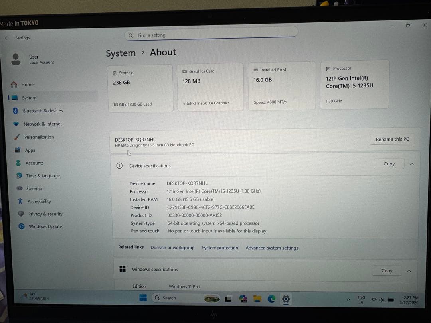This screenshot has height=323, width=431.
Task: Open File Explorer from the taskbar
Action: pyautogui.click(x=257, y=298)
